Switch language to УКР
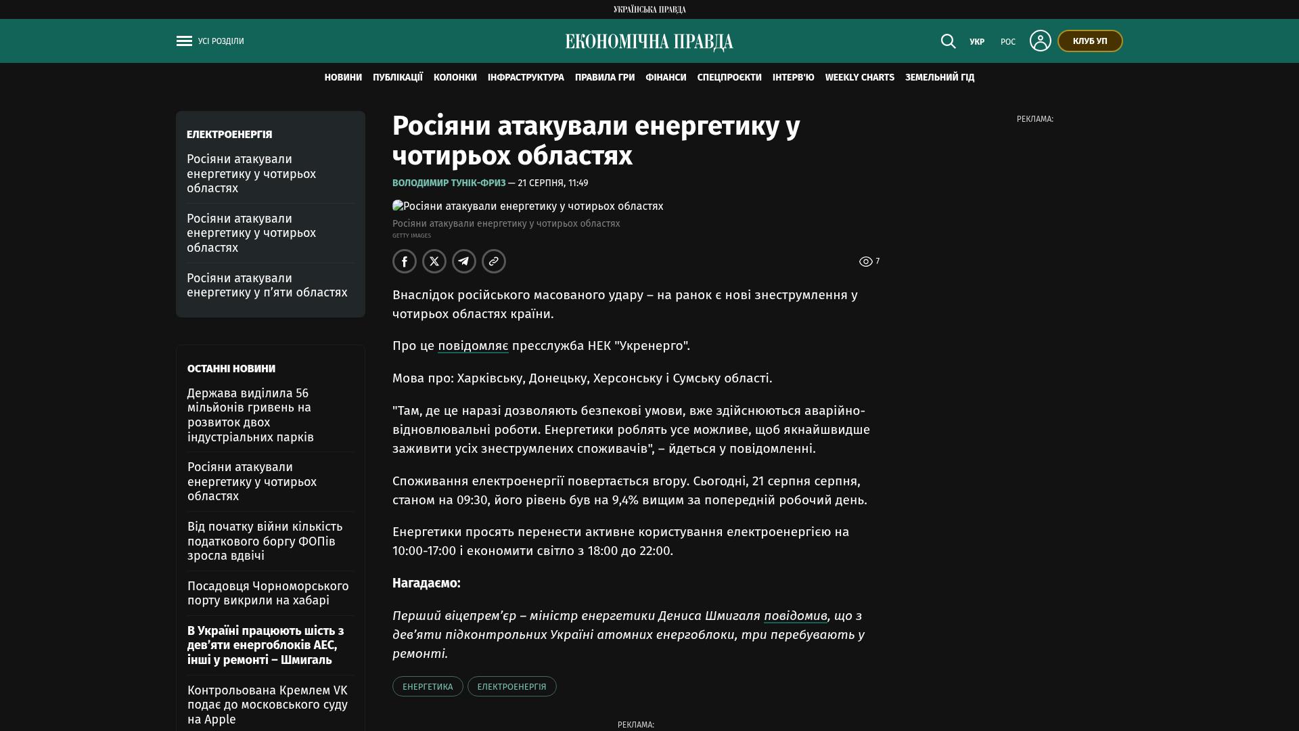Image resolution: width=1299 pixels, height=731 pixels. (977, 42)
